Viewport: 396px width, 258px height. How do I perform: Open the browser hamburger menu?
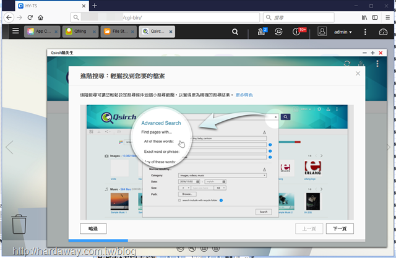tap(388, 17)
